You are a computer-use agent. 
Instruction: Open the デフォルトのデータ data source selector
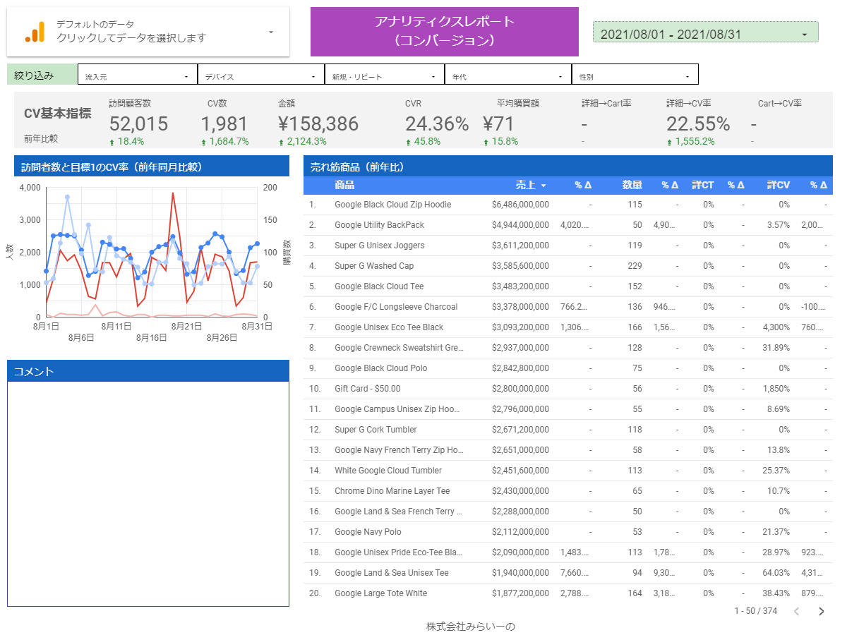tap(148, 32)
